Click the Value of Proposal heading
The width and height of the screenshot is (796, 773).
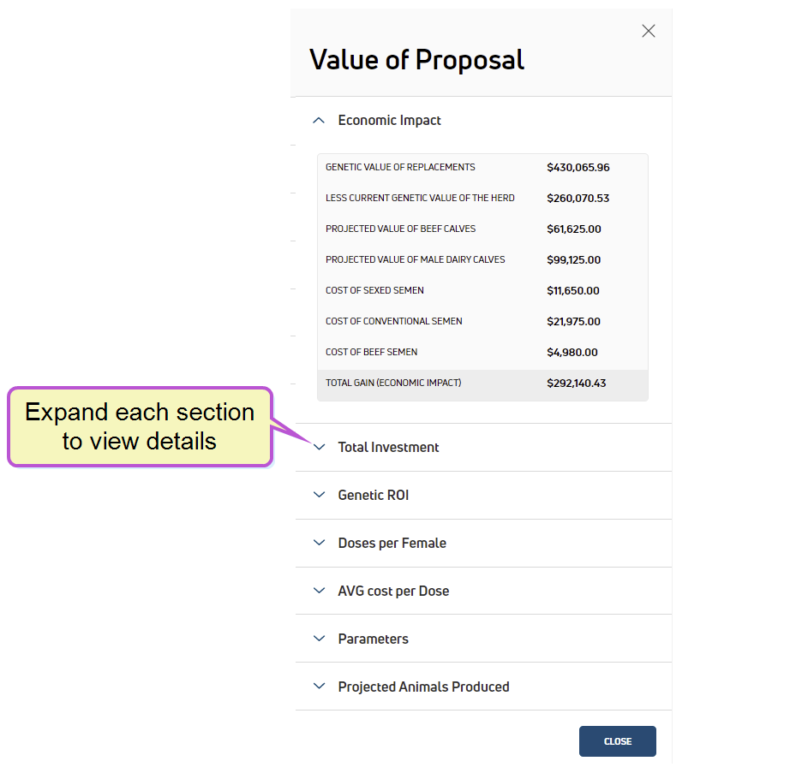416,60
